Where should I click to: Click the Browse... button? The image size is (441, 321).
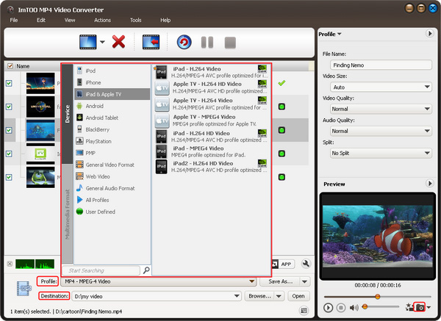point(259,296)
